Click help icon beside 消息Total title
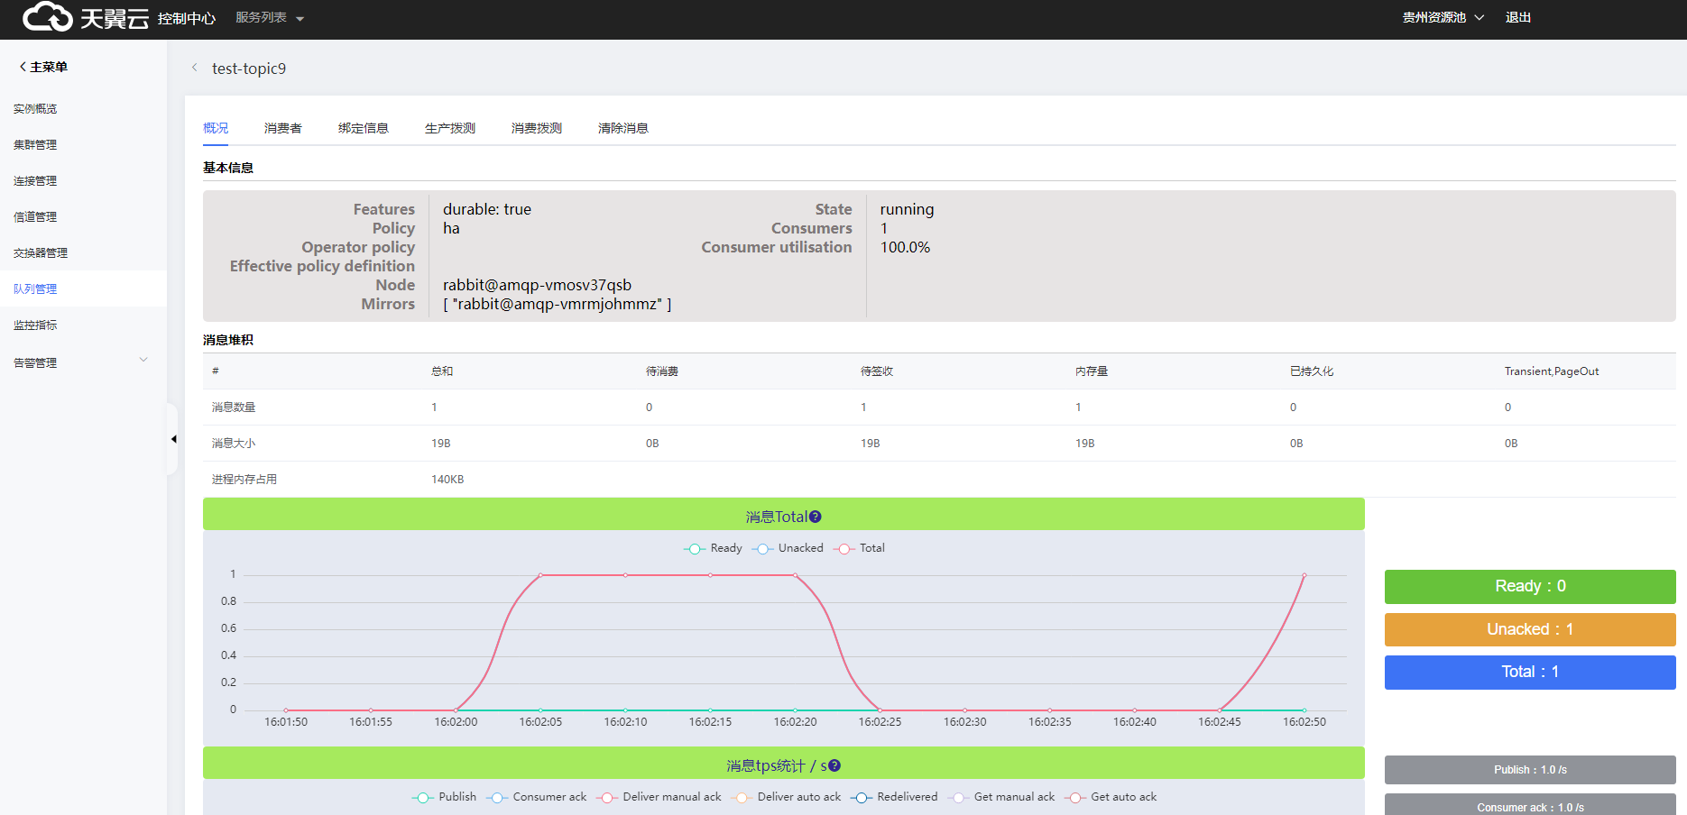 pos(815,517)
